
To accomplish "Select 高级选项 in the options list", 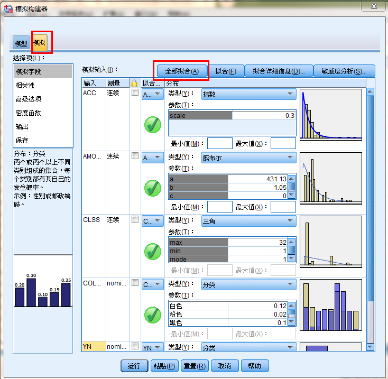I will coord(43,99).
